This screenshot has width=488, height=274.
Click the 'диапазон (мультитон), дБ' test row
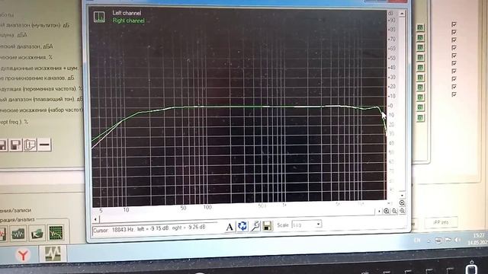point(34,25)
